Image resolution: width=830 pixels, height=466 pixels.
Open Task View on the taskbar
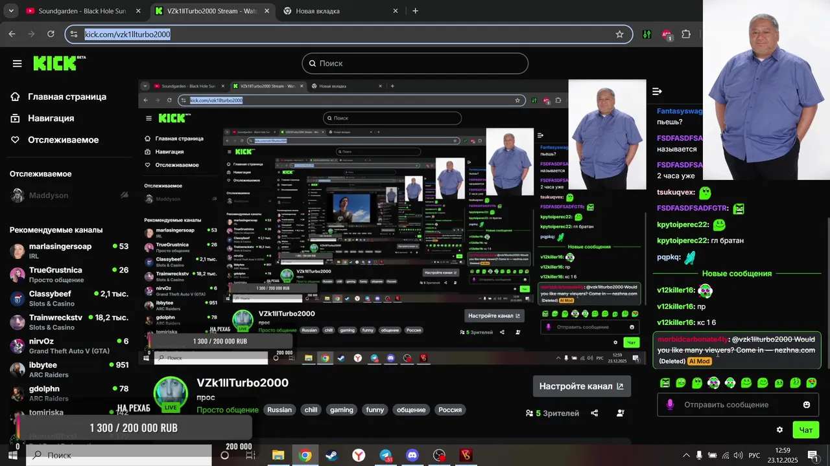point(250,456)
